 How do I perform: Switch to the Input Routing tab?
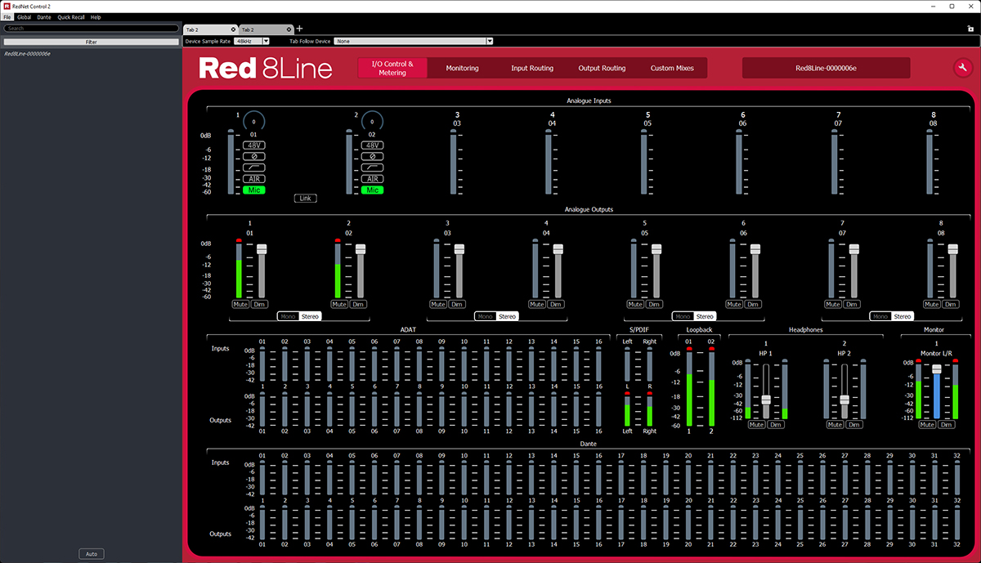(x=532, y=69)
